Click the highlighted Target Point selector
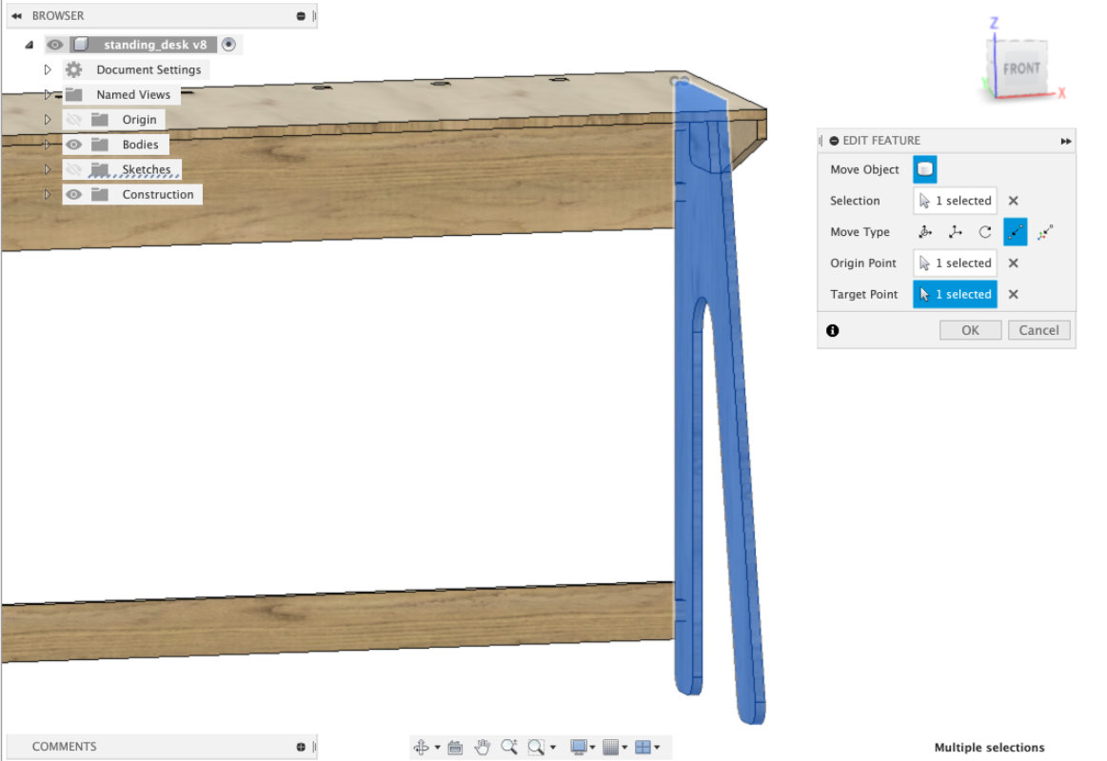The height and width of the screenshot is (761, 1107). [956, 294]
